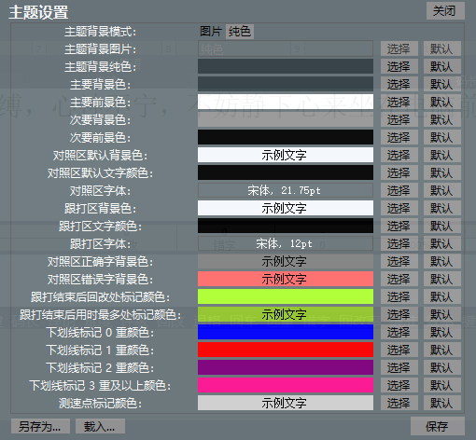Open the pink 对照区错误字背景色 swatch
The image size is (476, 440).
coord(286,279)
